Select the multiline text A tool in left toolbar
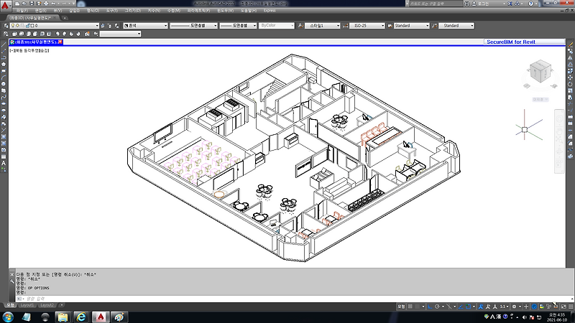Viewport: 575px width, 323px height. (4, 164)
